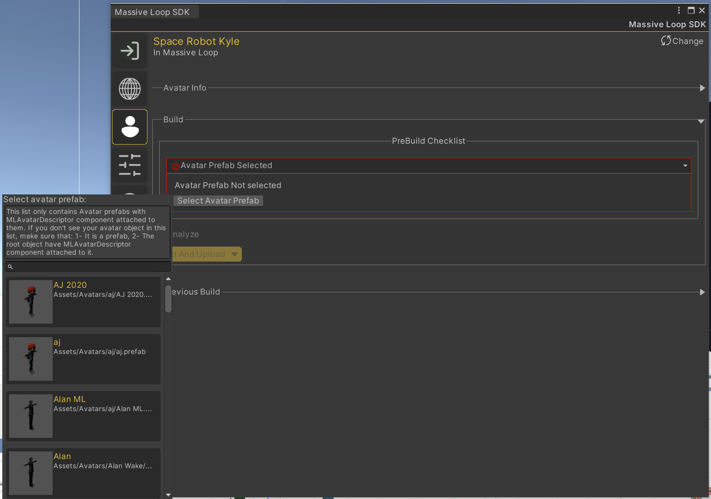This screenshot has width=711, height=499.
Task: Open the globe worlds sidebar icon
Action: point(130,89)
